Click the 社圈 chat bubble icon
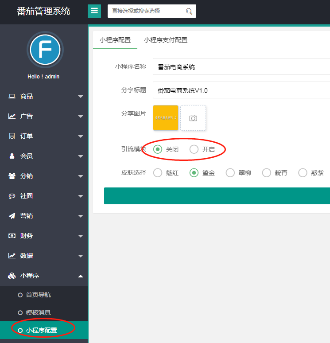This screenshot has width=330, height=343. point(12,196)
